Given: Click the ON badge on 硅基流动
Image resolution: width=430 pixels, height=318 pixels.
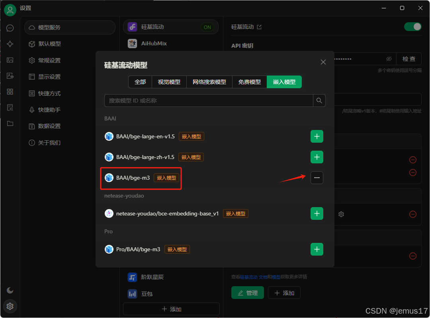Looking at the screenshot, I should click(x=207, y=27).
